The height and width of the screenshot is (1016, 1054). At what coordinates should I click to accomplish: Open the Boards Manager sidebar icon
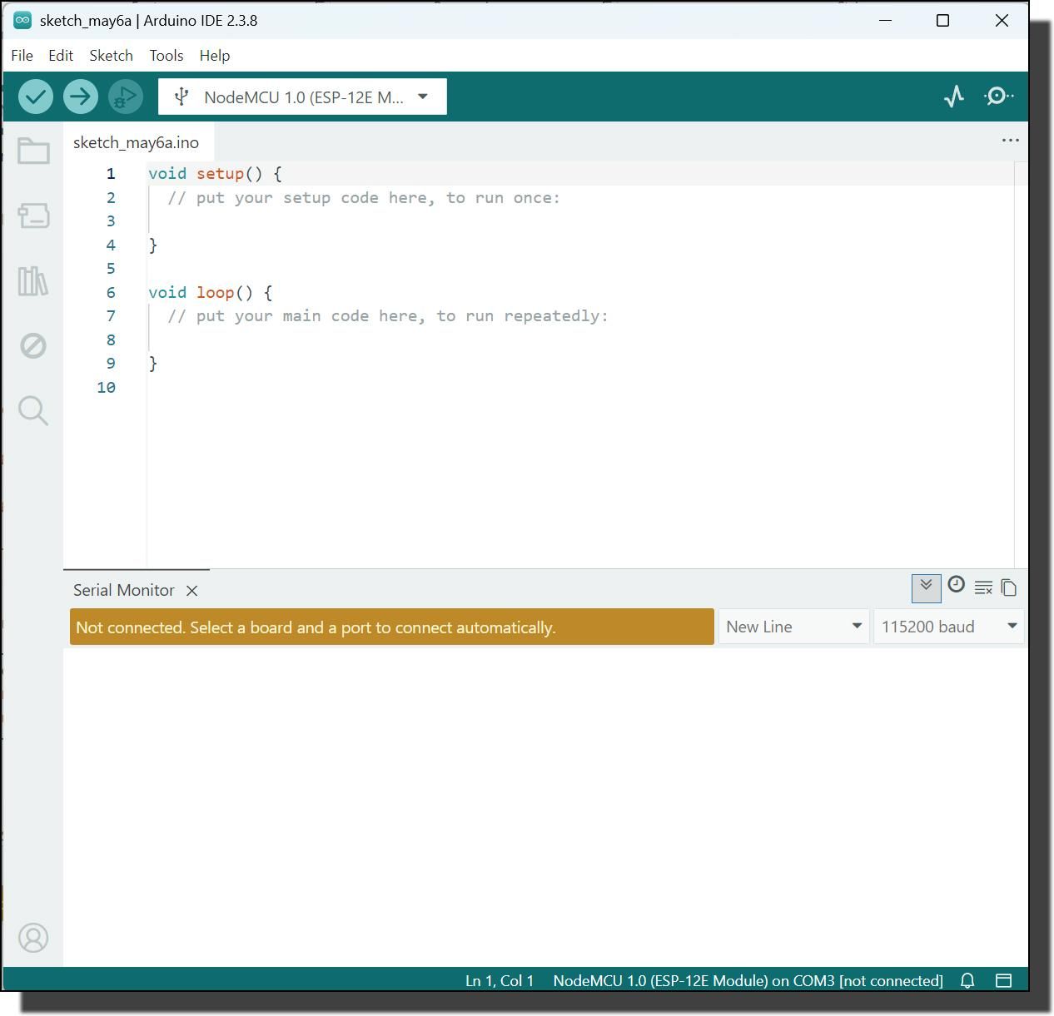[x=33, y=216]
